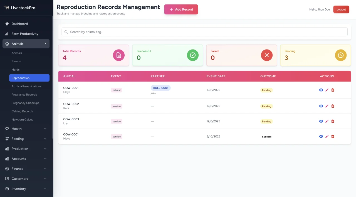Click the Animals barn icon in sidebar
This screenshot has width=356, height=197.
pos(7,44)
